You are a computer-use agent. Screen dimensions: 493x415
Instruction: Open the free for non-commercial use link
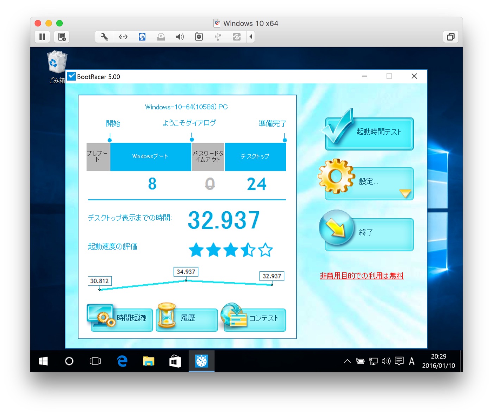(x=362, y=276)
